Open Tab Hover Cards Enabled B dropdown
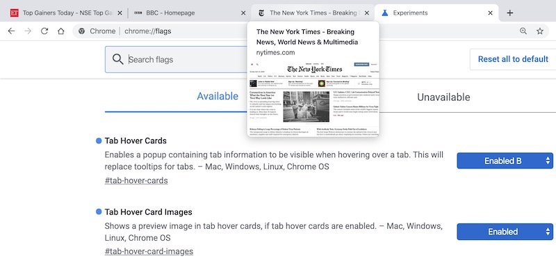This screenshot has width=556, height=263. pyautogui.click(x=505, y=161)
